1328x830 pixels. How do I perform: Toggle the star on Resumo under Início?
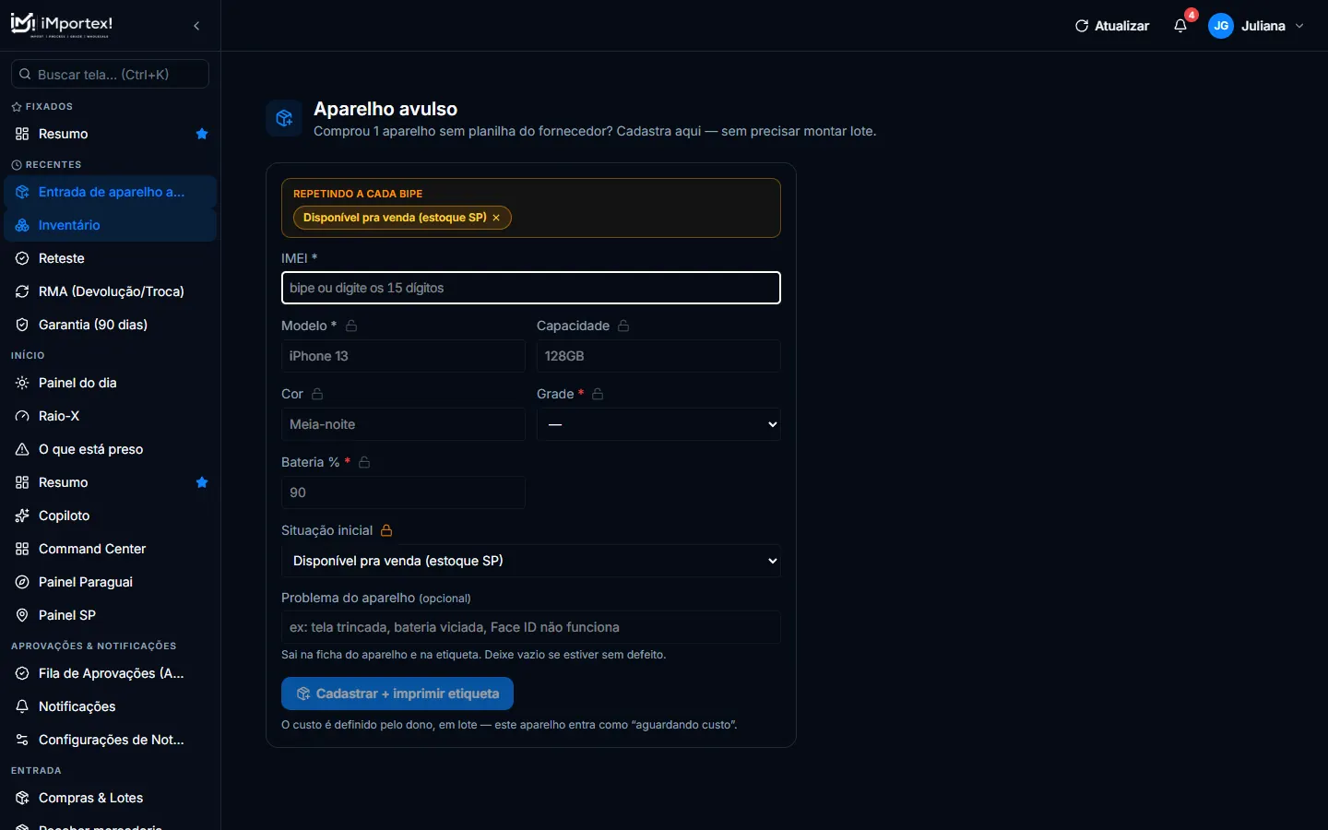[x=202, y=482]
